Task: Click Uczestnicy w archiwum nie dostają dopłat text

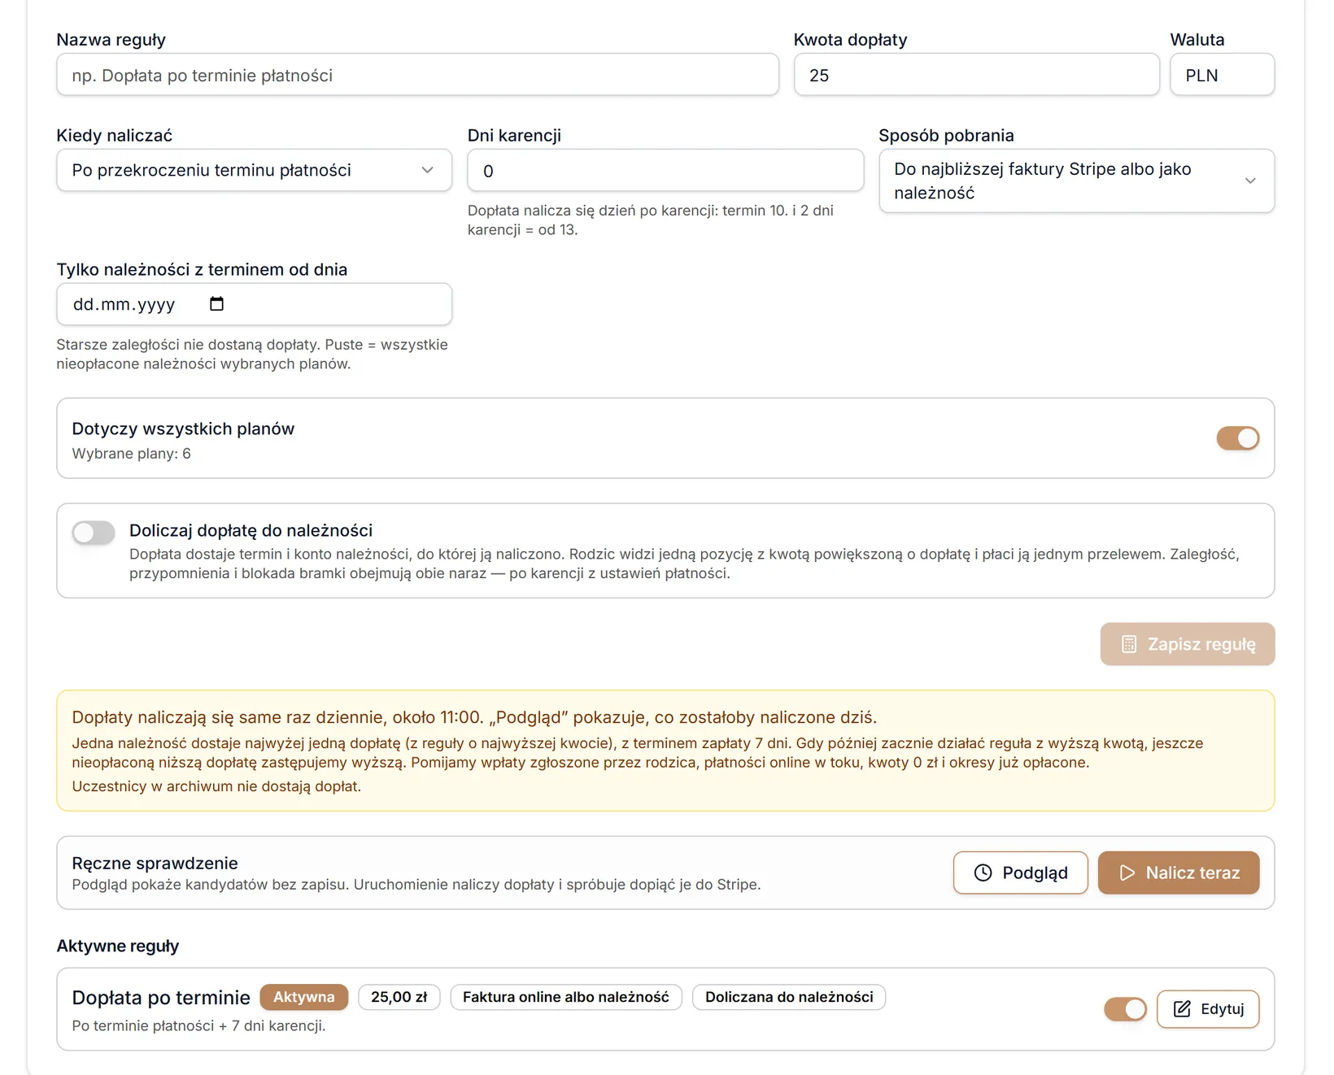Action: click(216, 786)
